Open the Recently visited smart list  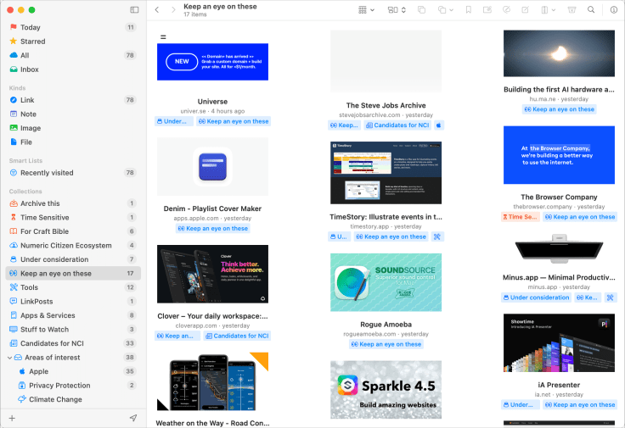point(73,173)
